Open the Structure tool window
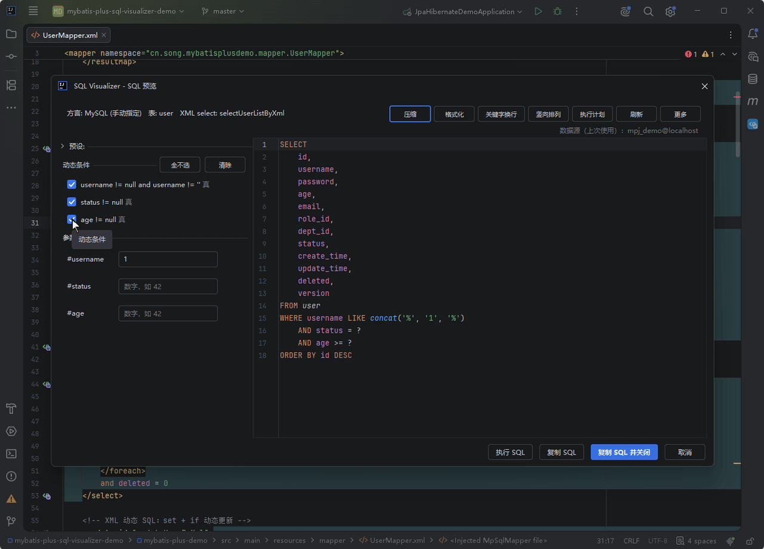 (11, 85)
